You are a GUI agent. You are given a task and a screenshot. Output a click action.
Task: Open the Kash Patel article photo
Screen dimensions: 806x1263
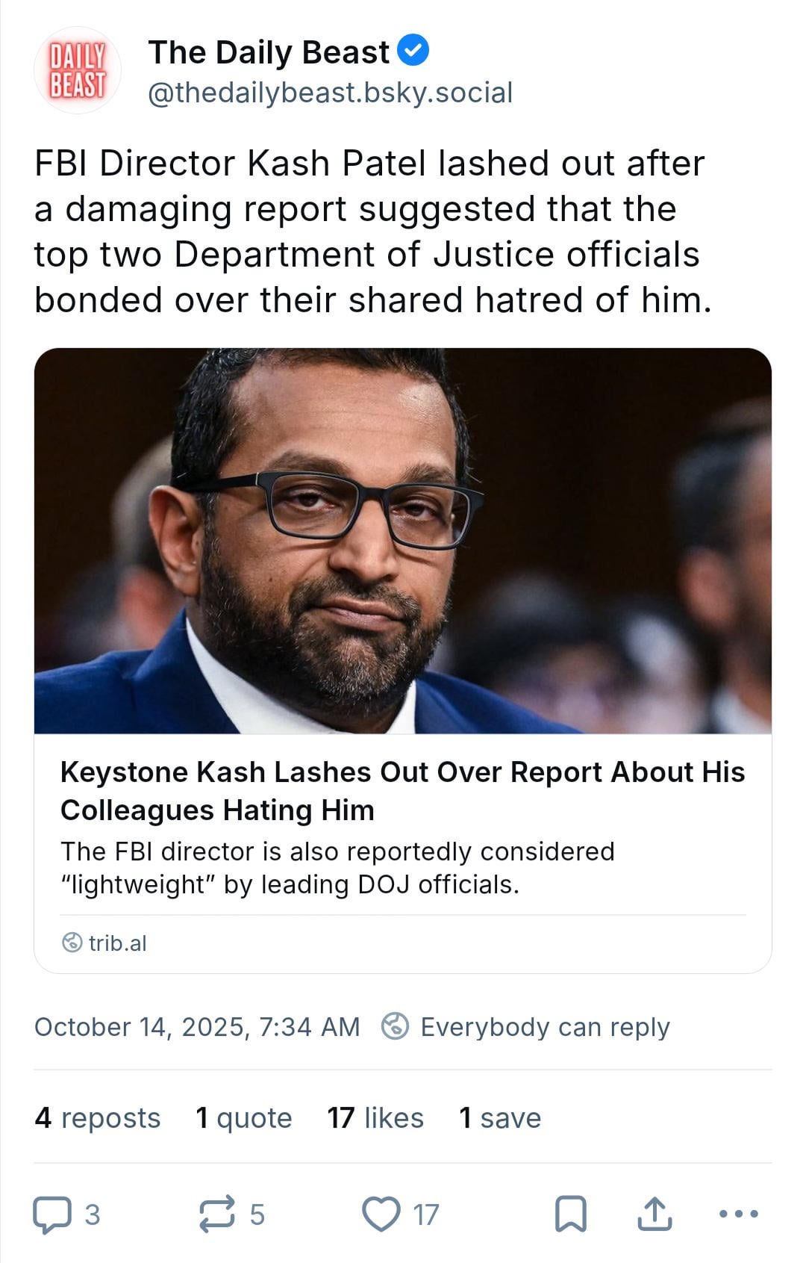point(403,541)
